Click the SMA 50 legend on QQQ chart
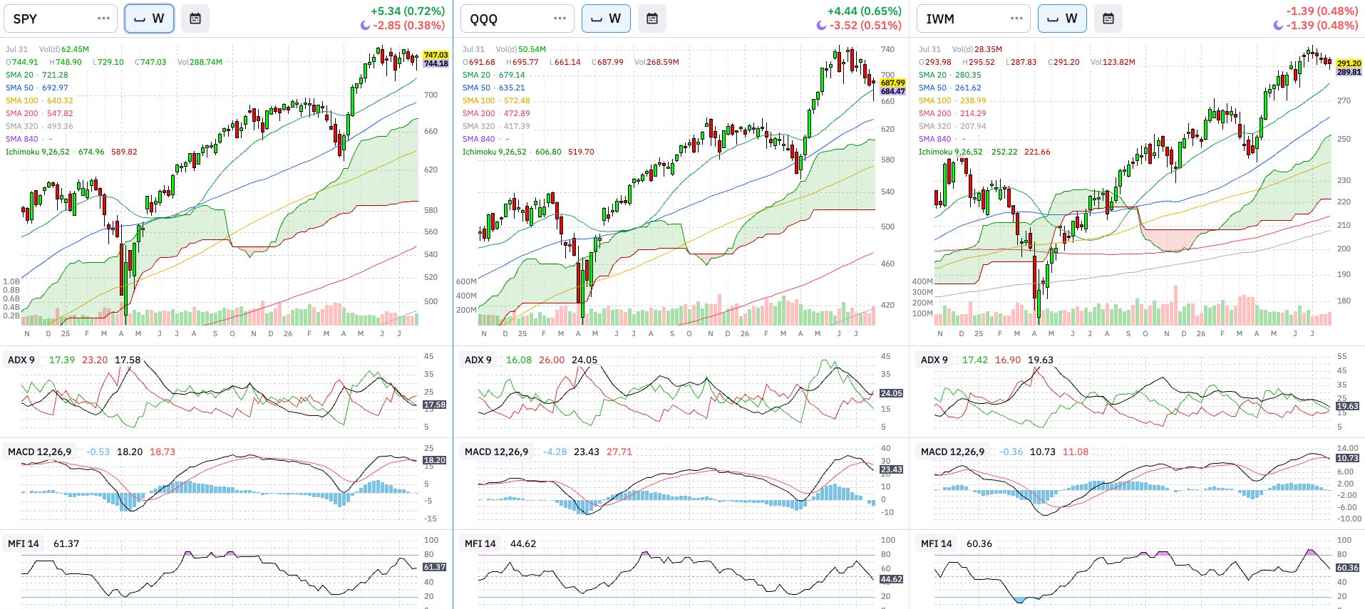 pyautogui.click(x=493, y=88)
